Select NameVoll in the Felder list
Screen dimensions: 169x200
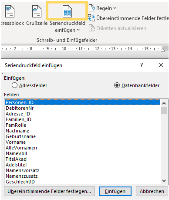(x=83, y=153)
